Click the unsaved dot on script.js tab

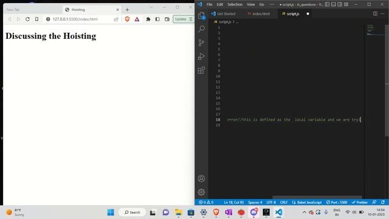click(308, 13)
